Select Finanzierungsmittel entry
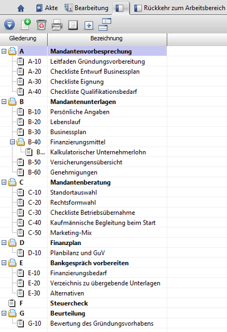The height and width of the screenshot is (332, 227). click(x=78, y=142)
